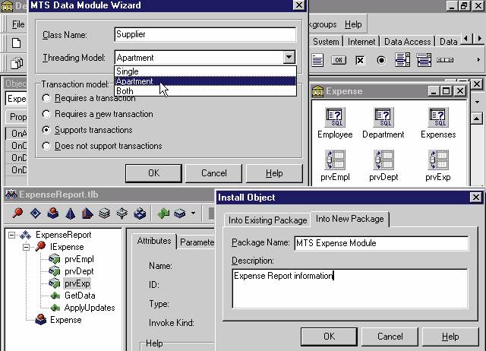Select the Employee query component
This screenshot has height=351, width=486.
tap(335, 118)
